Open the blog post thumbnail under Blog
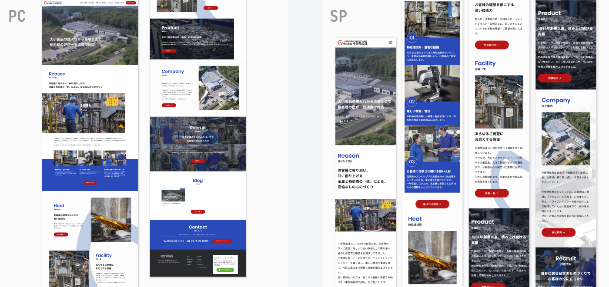This screenshot has width=609, height=287. [174, 195]
